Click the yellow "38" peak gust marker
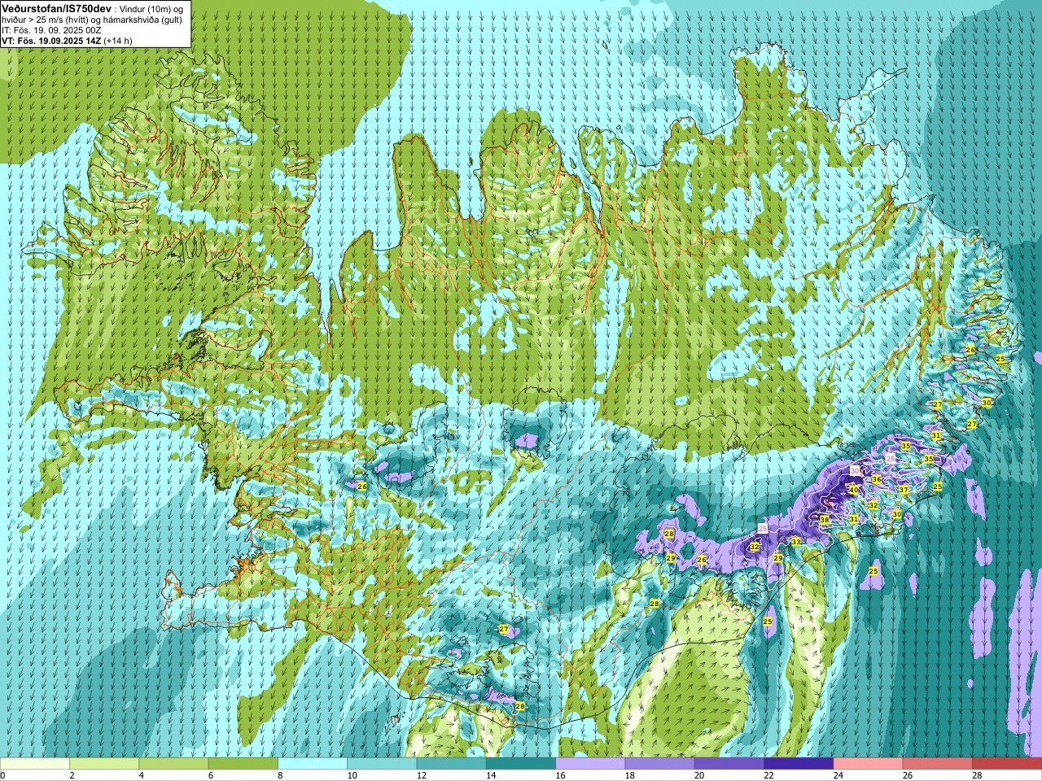The width and height of the screenshot is (1042, 781). pos(824,520)
